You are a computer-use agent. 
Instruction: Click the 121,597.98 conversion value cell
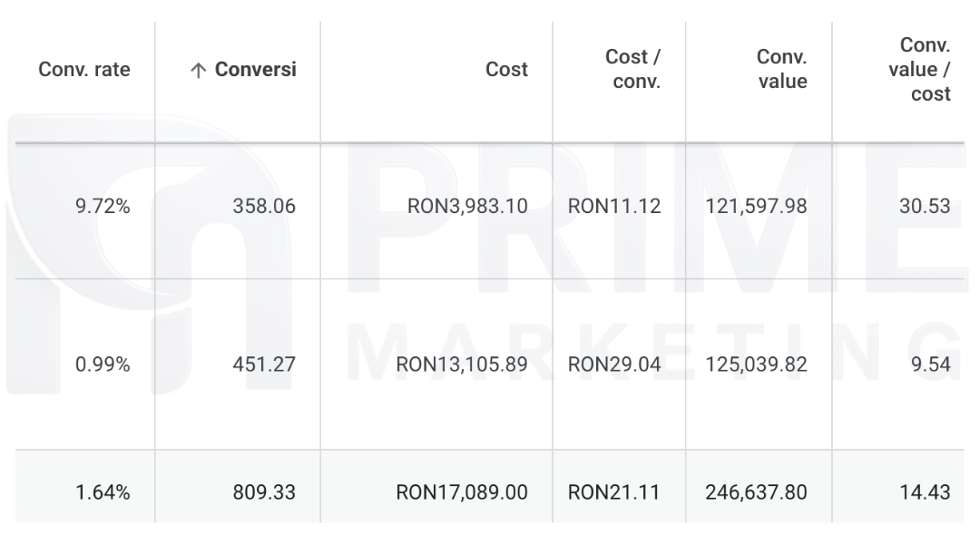[x=756, y=207]
